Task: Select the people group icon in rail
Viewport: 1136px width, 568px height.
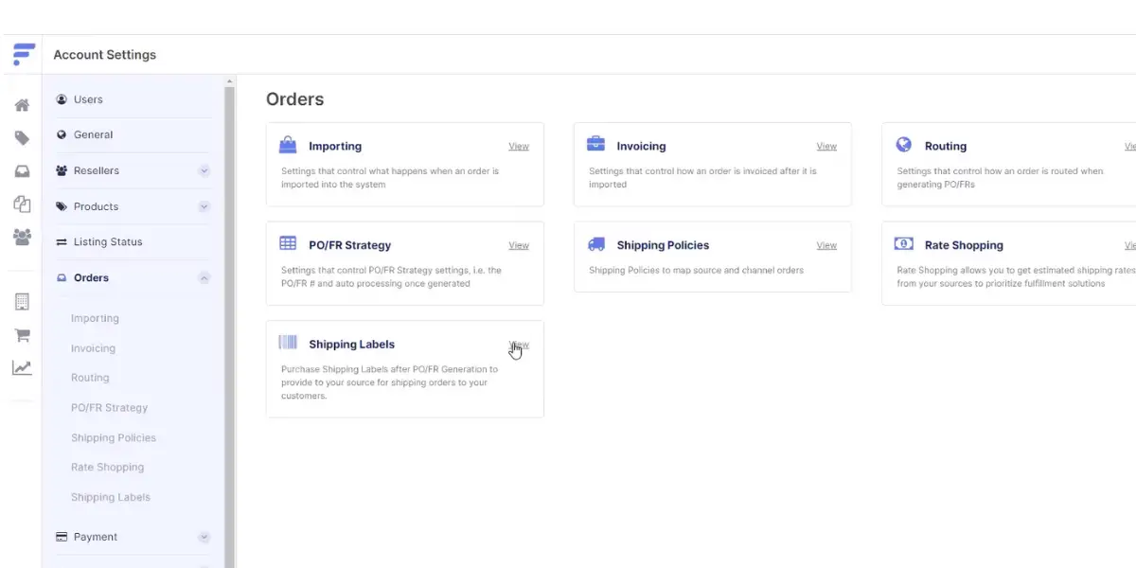Action: pyautogui.click(x=22, y=237)
